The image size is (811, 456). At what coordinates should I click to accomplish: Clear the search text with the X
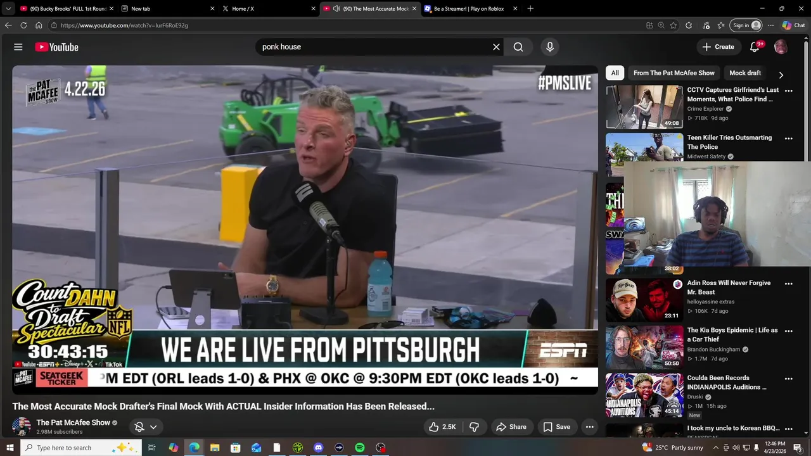point(496,47)
